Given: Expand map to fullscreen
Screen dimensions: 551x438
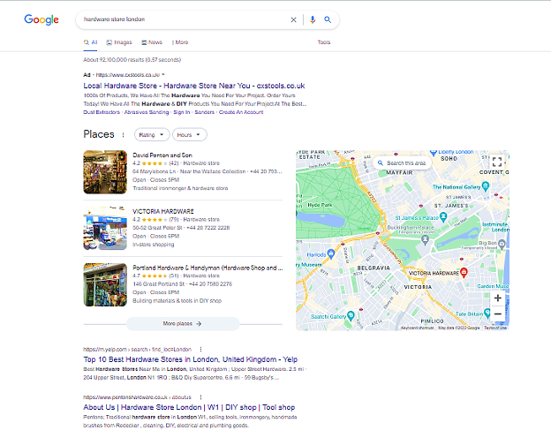Looking at the screenshot, I should tap(497, 162).
